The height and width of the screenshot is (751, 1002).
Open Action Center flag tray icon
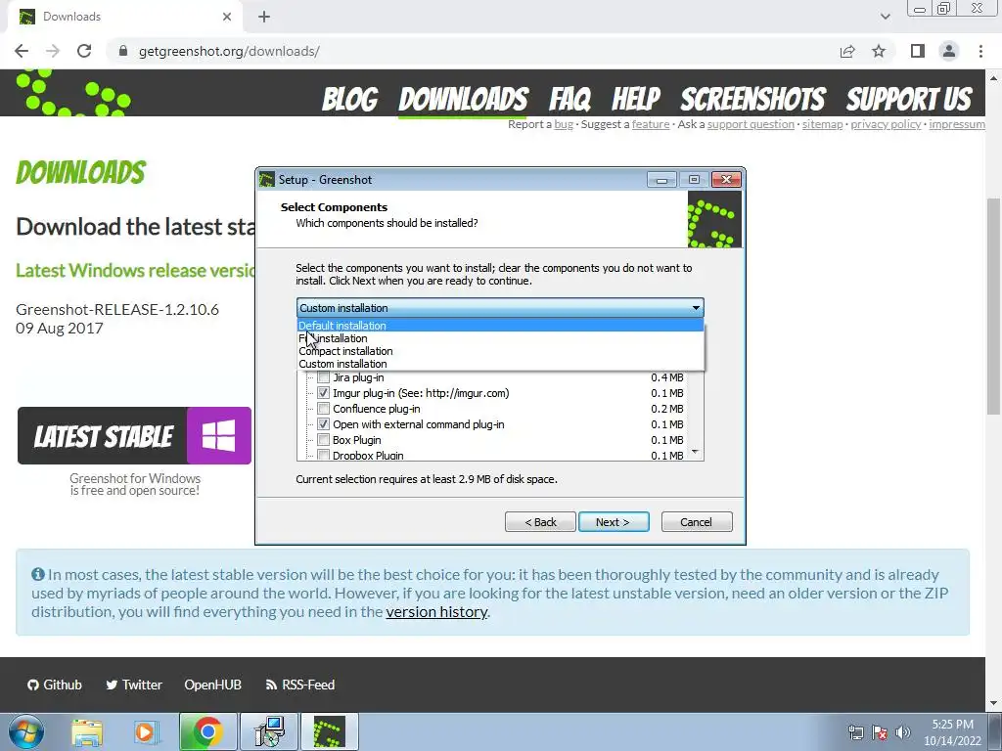point(880,732)
